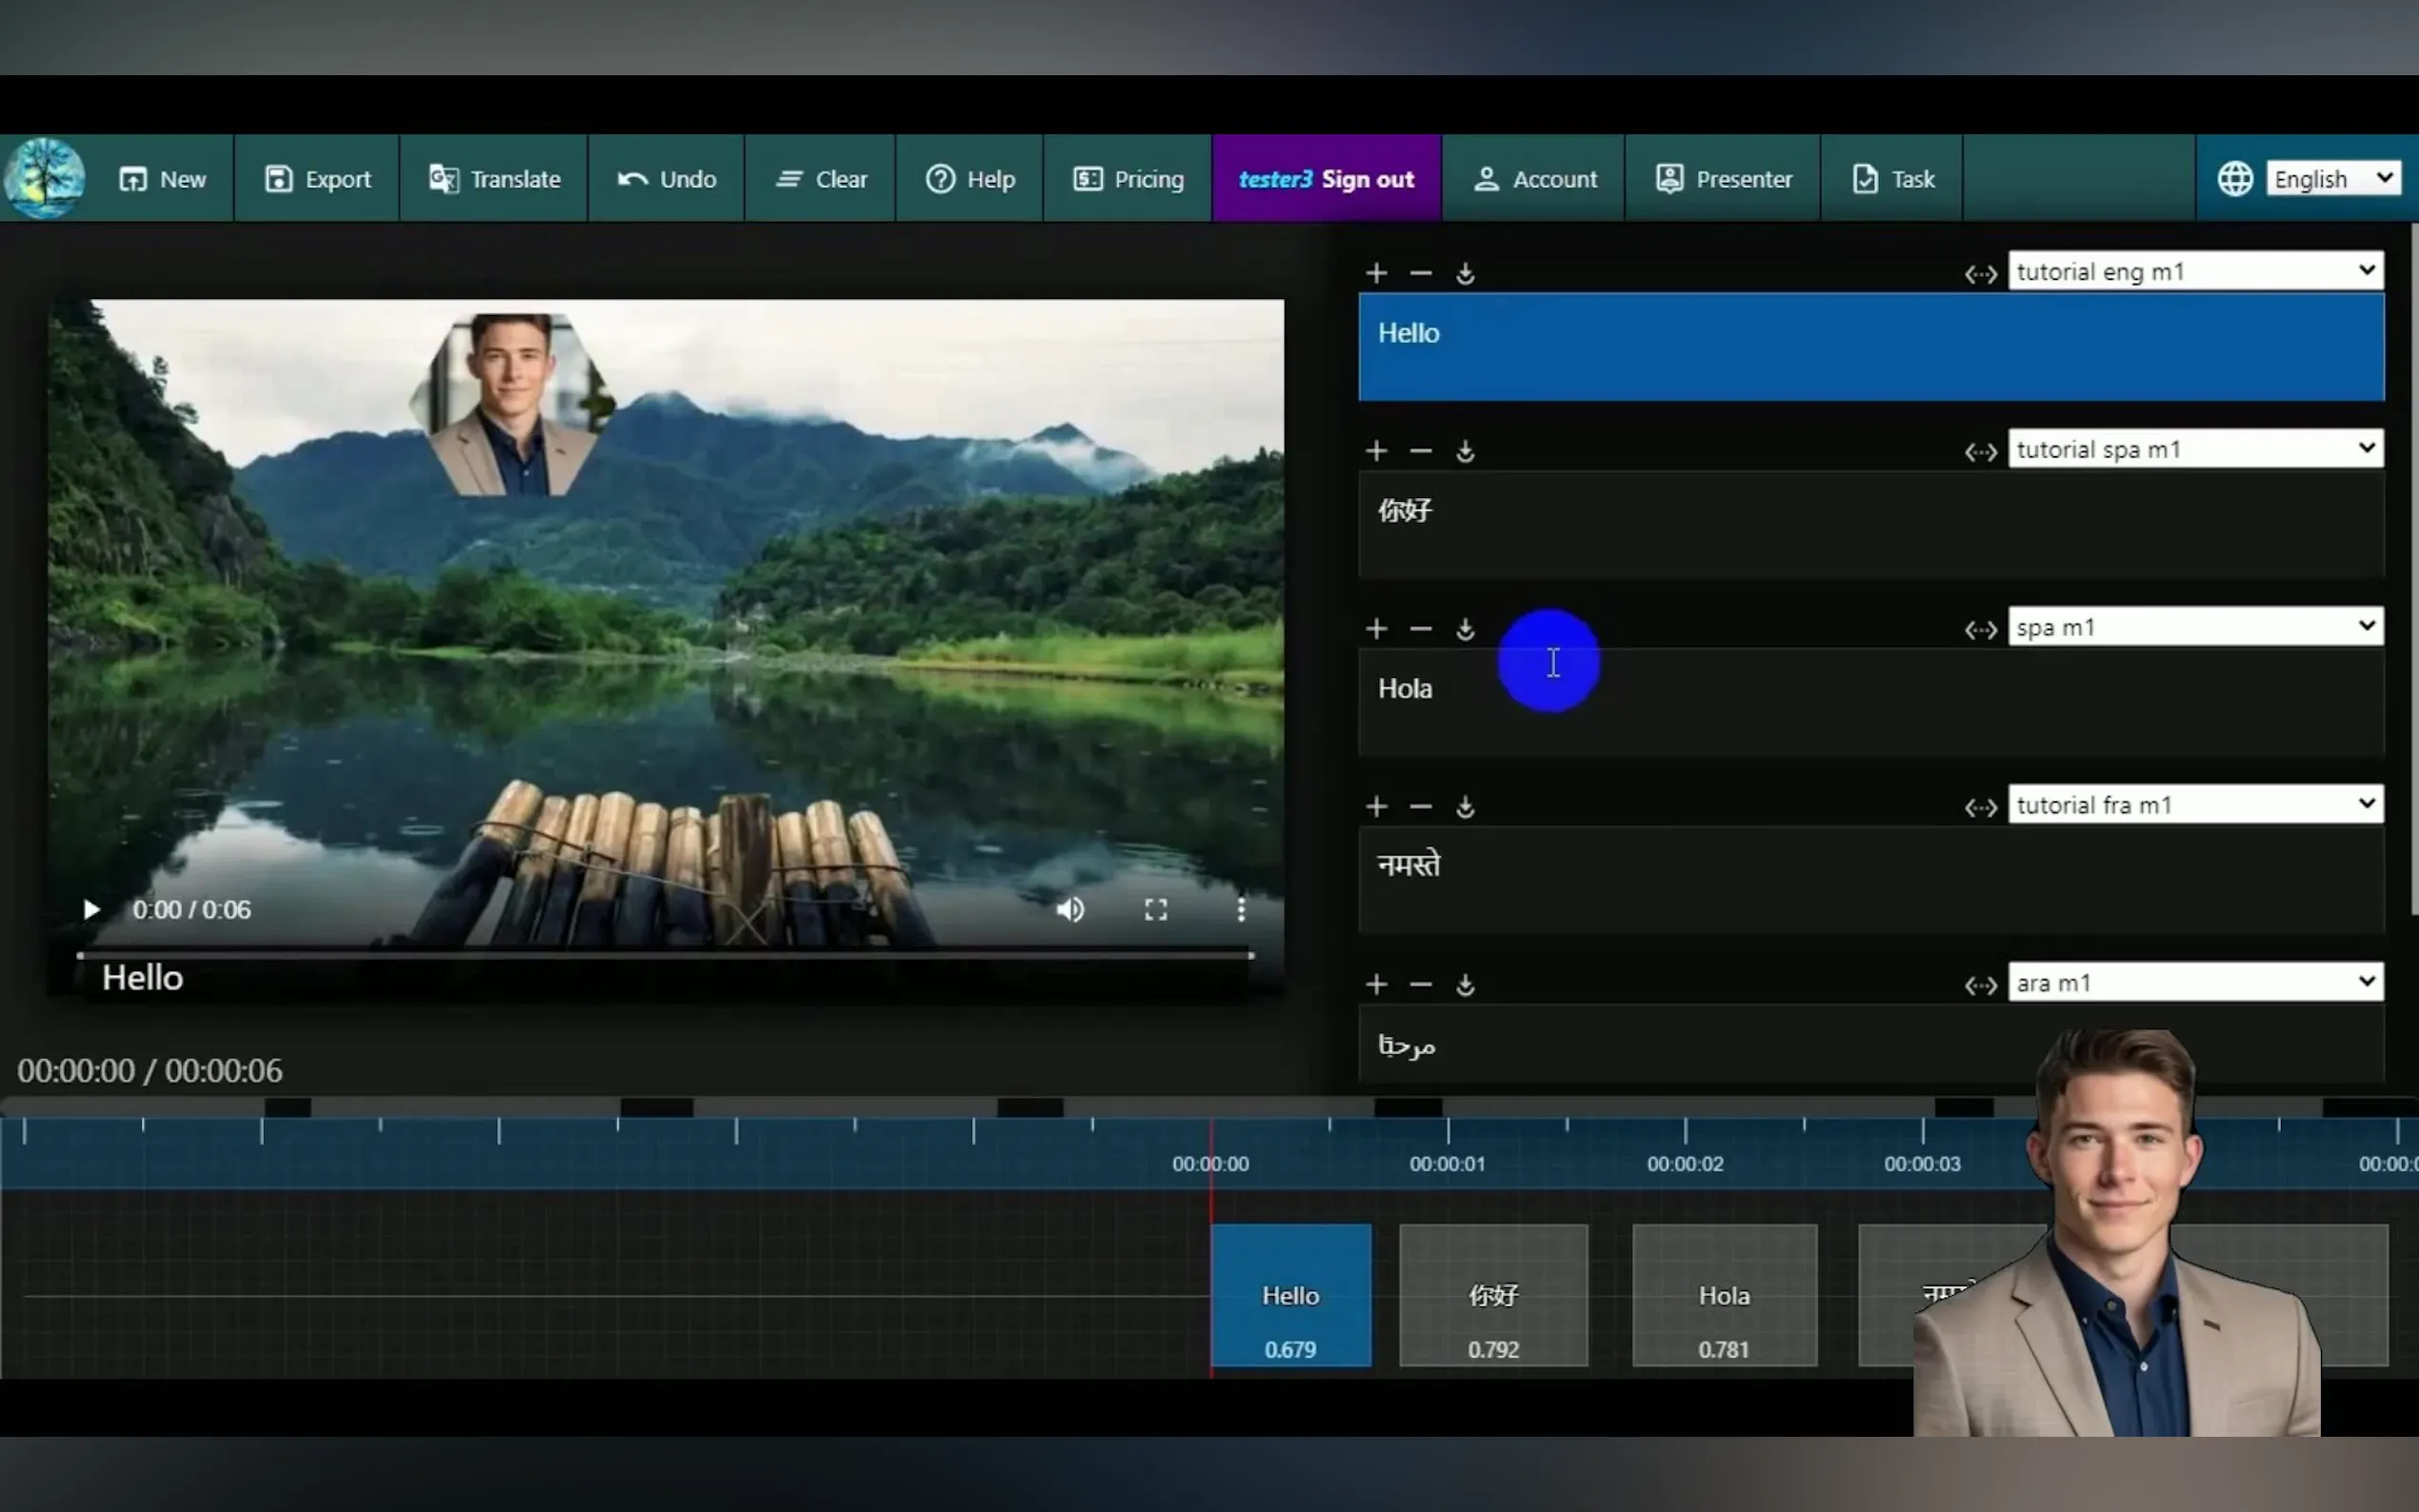Image resolution: width=2419 pixels, height=1512 pixels.
Task: Open the English language selector
Action: click(x=2332, y=179)
